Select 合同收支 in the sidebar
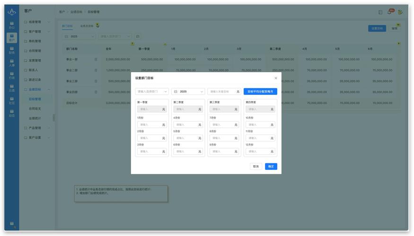 pos(35,109)
